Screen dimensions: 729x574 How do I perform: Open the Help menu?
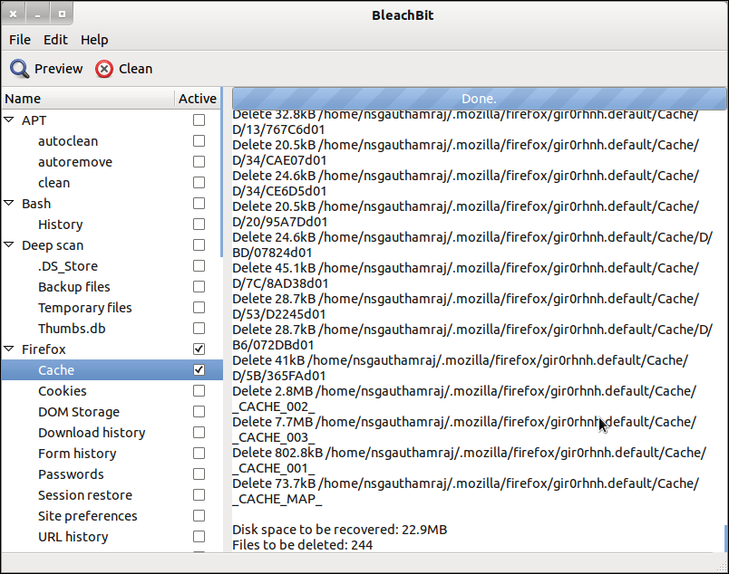coord(94,40)
